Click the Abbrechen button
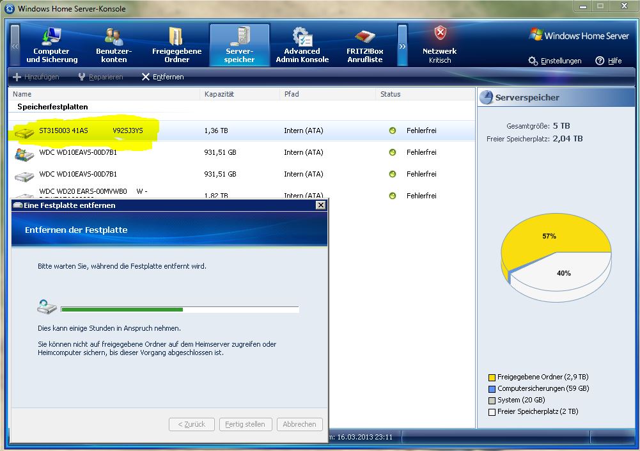This screenshot has height=451, width=640. point(300,424)
